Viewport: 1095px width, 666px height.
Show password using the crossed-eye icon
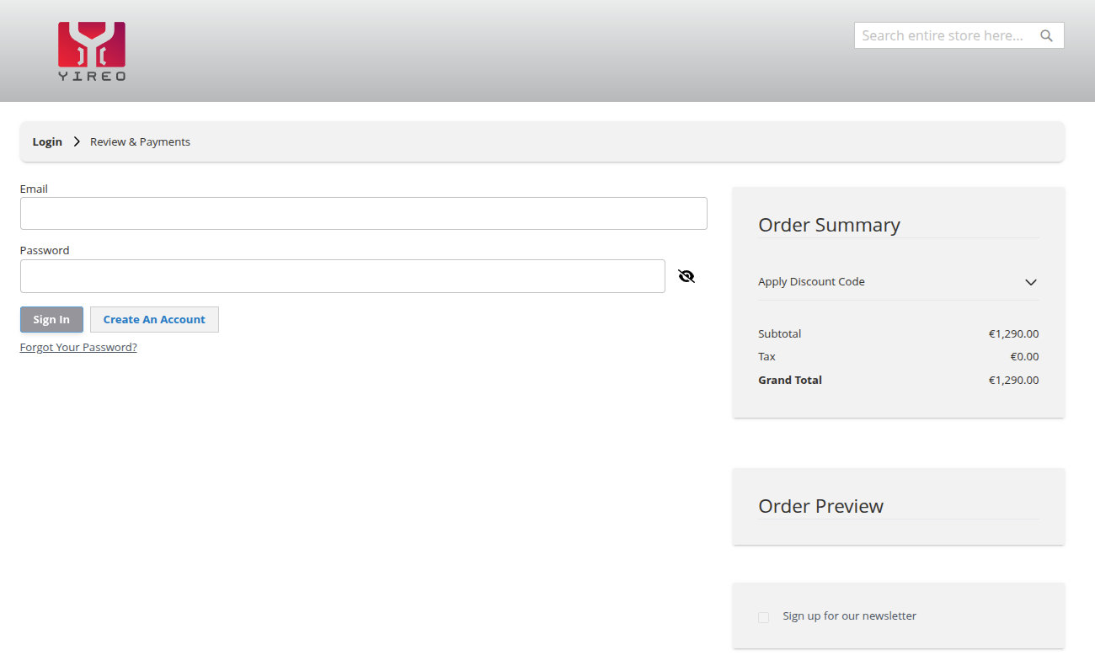coord(686,276)
